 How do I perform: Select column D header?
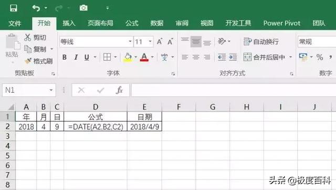coord(96,107)
